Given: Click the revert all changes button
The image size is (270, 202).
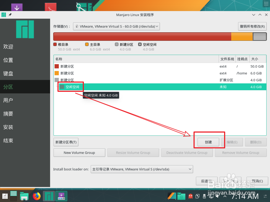Looking at the screenshot, I should click(252, 26).
